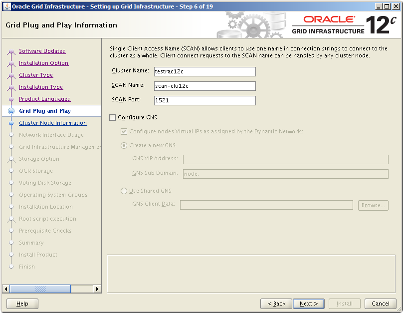Click the Grid Plug and Play step bullet

11,111
